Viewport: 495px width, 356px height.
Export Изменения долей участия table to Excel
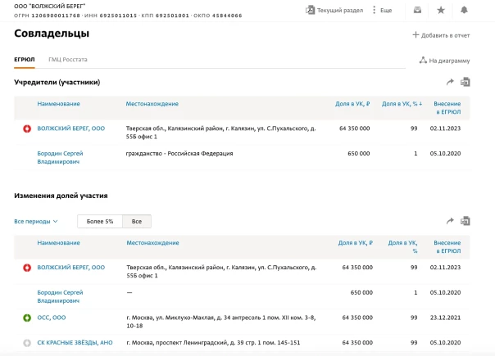point(465,221)
